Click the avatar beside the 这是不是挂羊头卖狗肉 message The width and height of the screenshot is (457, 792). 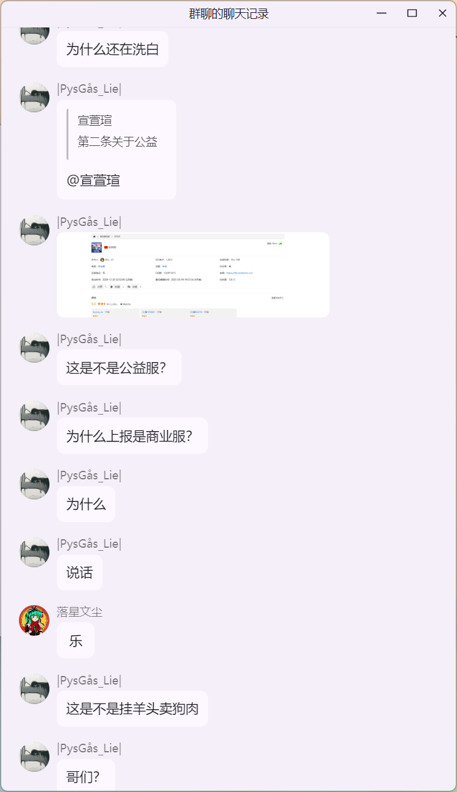[34, 689]
